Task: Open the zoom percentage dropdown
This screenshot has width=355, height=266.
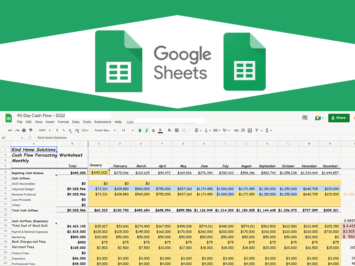Action: [x=44, y=130]
